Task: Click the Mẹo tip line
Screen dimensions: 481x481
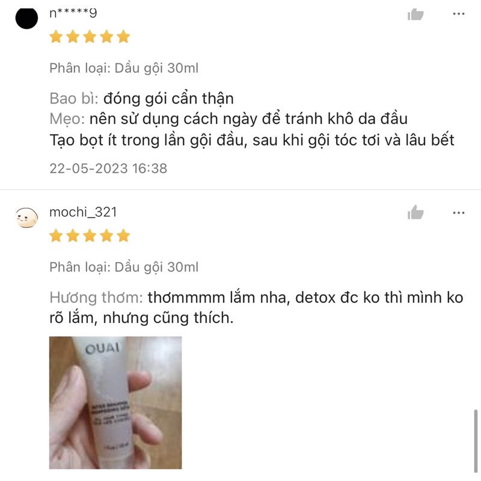Action: pyautogui.click(x=228, y=118)
